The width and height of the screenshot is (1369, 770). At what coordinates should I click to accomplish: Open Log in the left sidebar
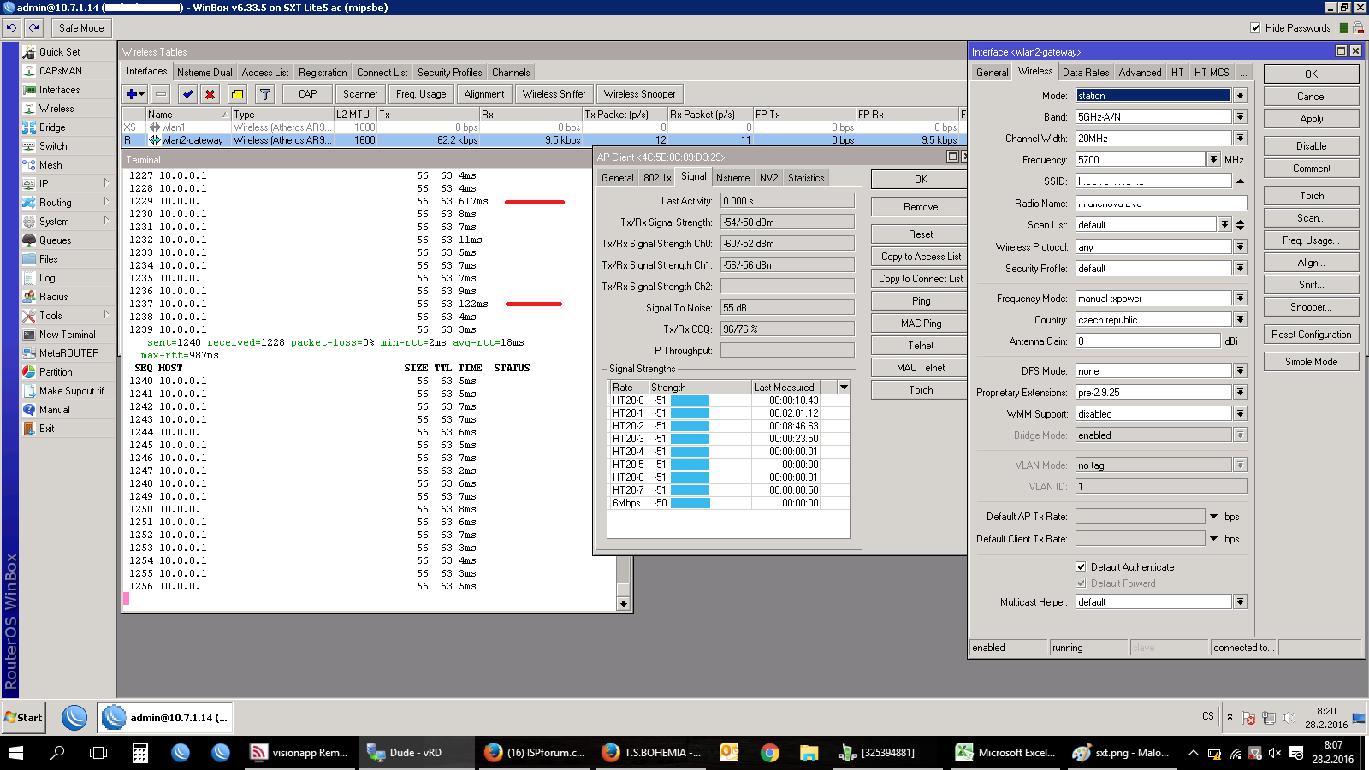47,278
